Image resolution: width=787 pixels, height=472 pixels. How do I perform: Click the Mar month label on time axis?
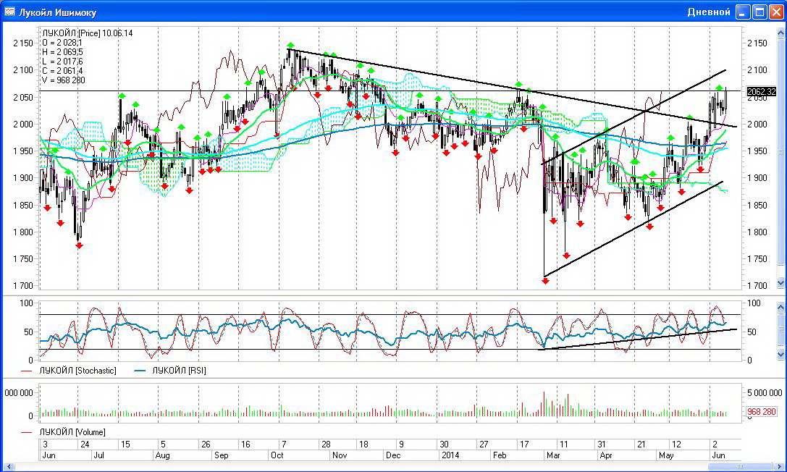pos(553,455)
